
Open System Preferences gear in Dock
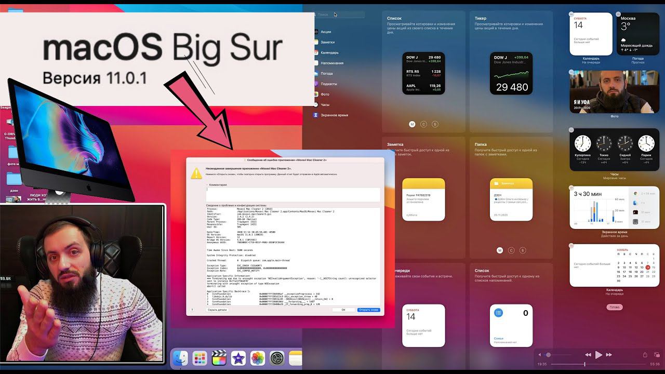pyautogui.click(x=277, y=358)
